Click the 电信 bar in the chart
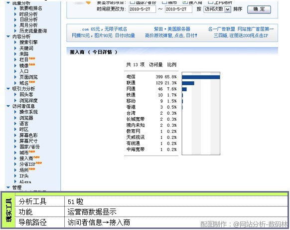Screen dimensions: 290x230 201,77
